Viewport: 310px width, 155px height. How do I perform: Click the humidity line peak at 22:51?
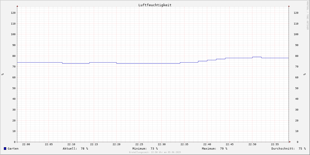click(257, 57)
